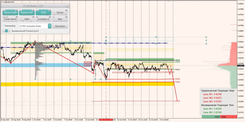Viewport: 245px width, 122px height.
Task: Enable the Cumulative Δ indicator
Action: [44, 19]
